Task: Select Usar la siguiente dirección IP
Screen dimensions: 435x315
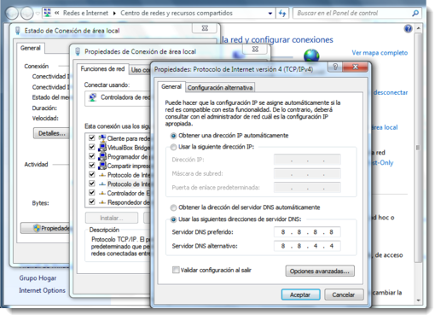Action: coord(173,147)
